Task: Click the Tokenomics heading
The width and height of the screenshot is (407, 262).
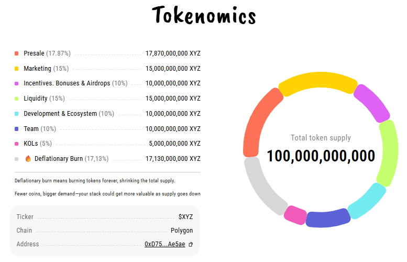Action: click(204, 16)
